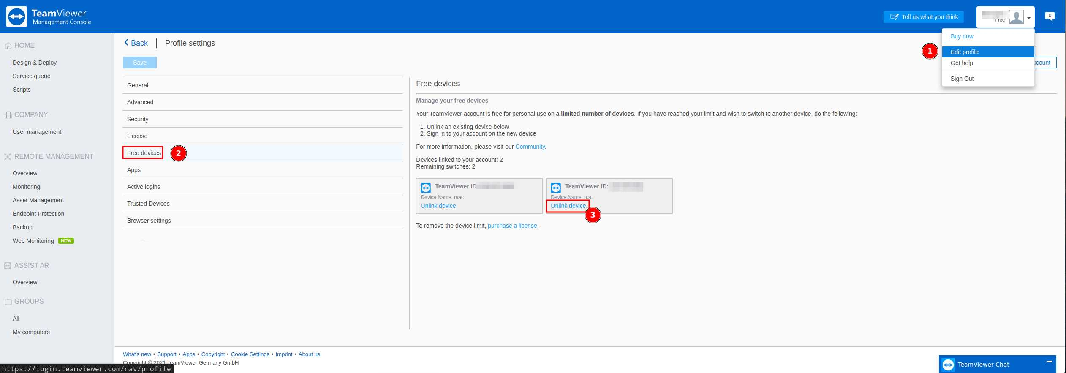Click the HOME heading in sidebar
This screenshot has width=1066, height=373.
[x=24, y=46]
